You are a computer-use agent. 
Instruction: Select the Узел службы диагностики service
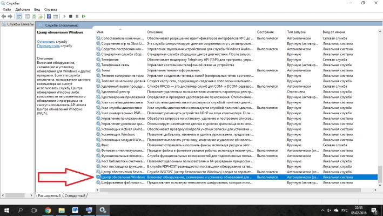[x=122, y=108]
